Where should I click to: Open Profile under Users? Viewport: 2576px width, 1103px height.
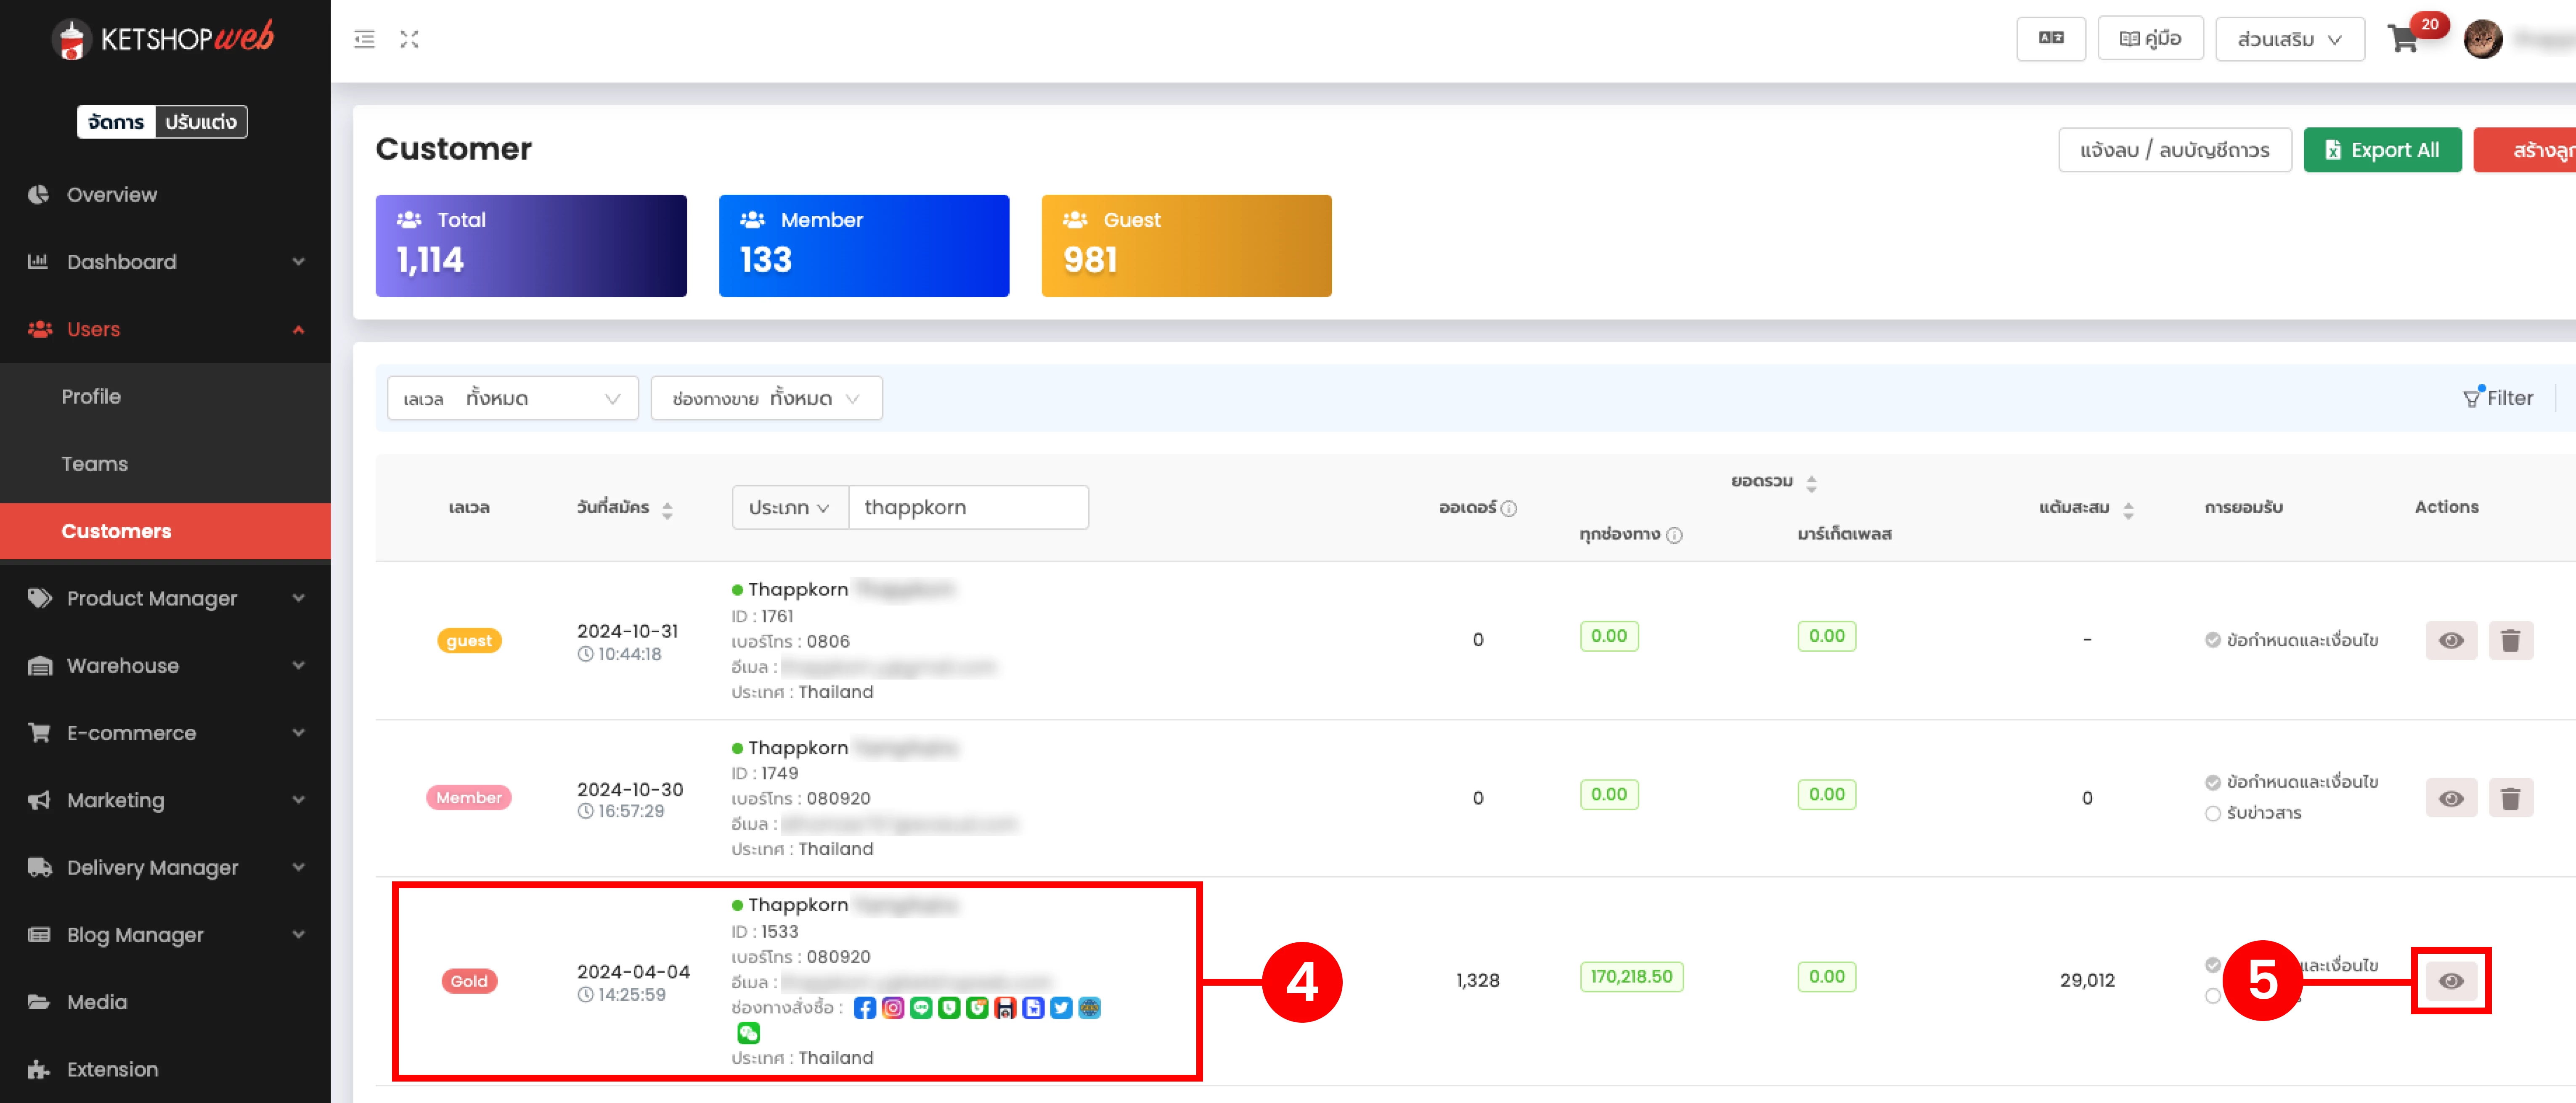pyautogui.click(x=165, y=397)
